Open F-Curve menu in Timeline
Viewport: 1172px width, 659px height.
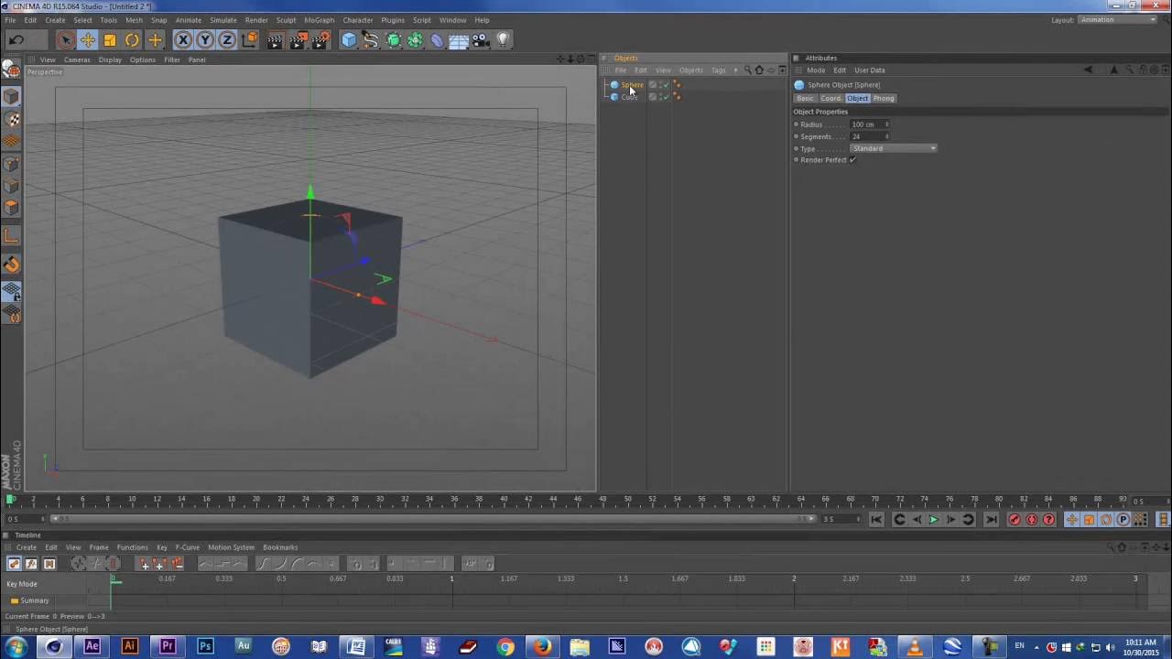(187, 547)
